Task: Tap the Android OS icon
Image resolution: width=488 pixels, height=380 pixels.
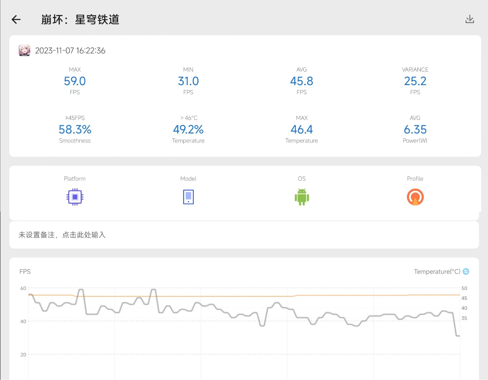Action: point(302,197)
